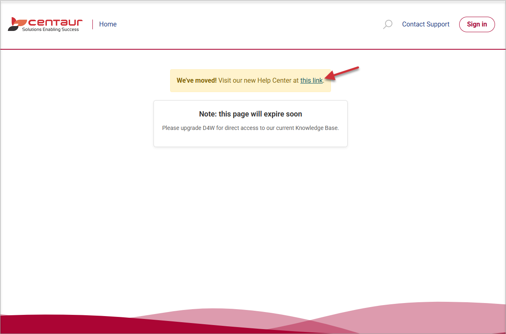Click the "Solutions Enabling Success" tagline

[50, 30]
